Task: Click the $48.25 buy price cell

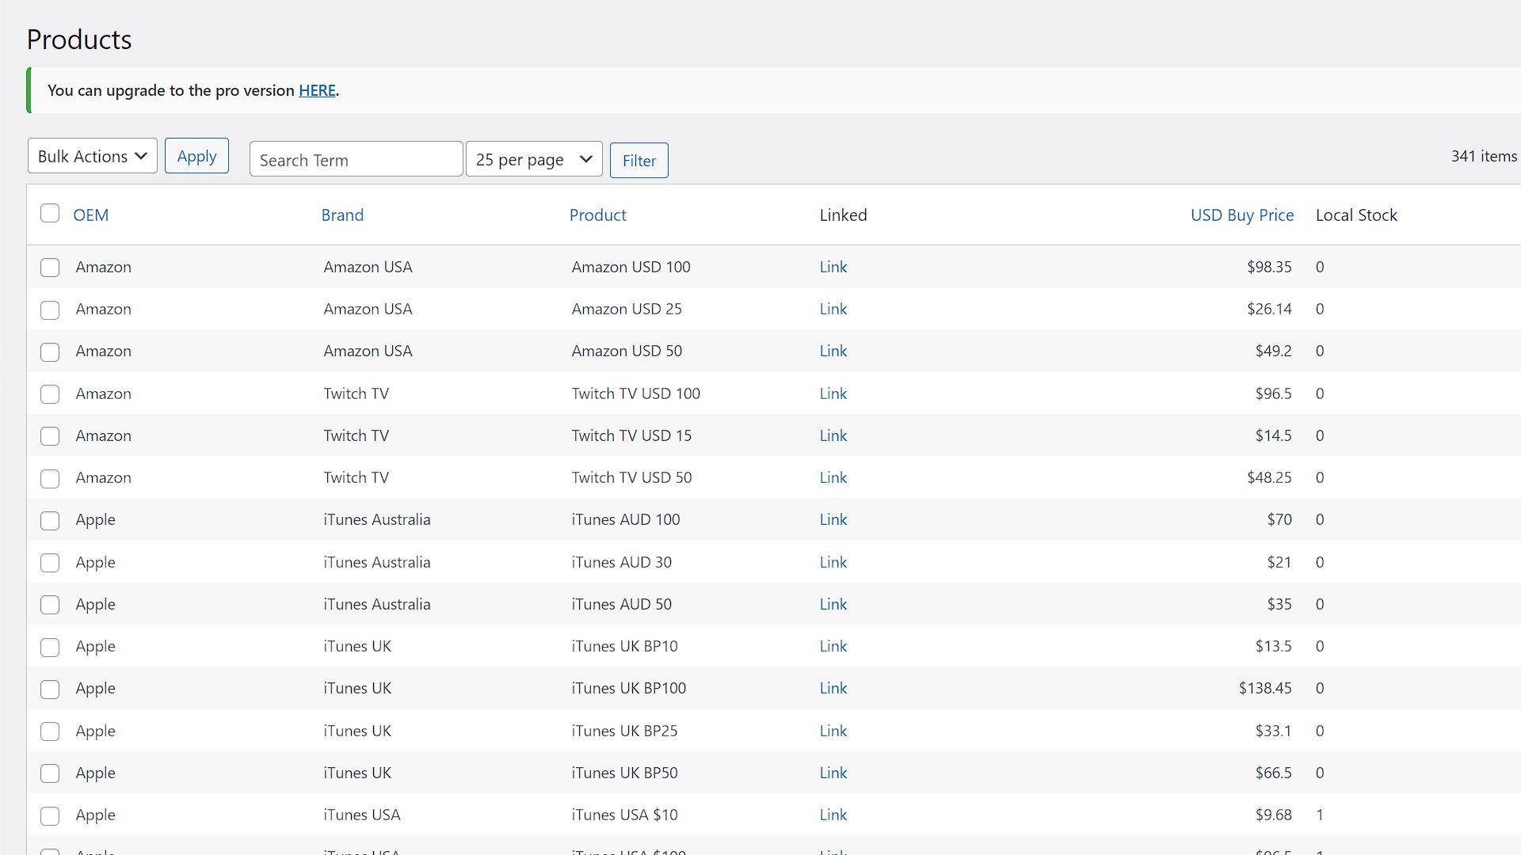Action: point(1269,477)
